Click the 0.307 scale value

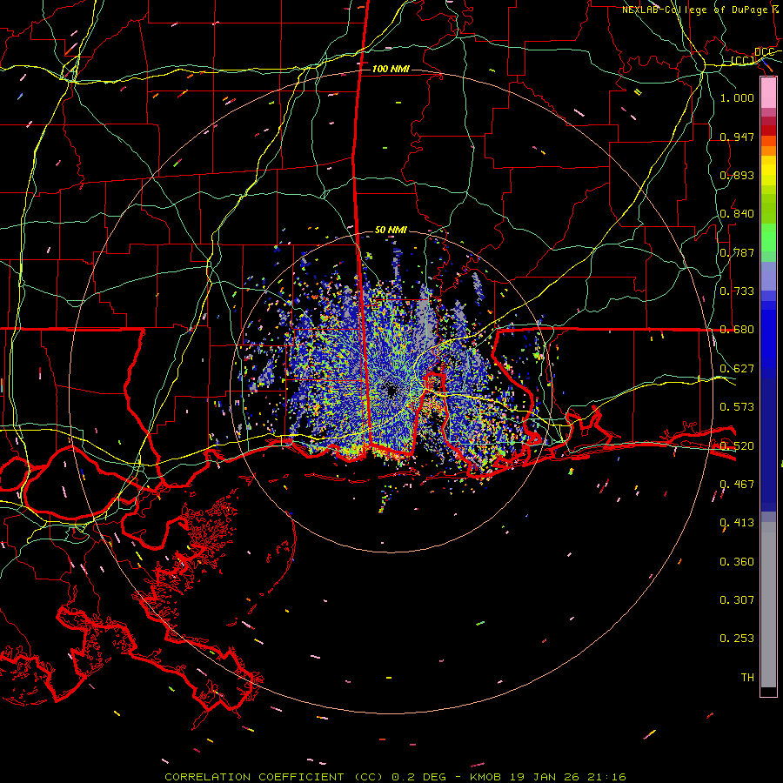(737, 599)
